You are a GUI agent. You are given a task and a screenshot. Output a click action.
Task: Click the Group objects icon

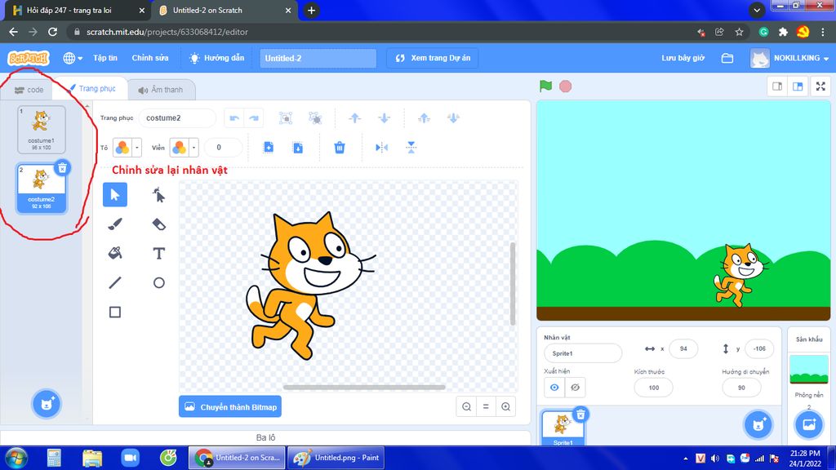286,117
